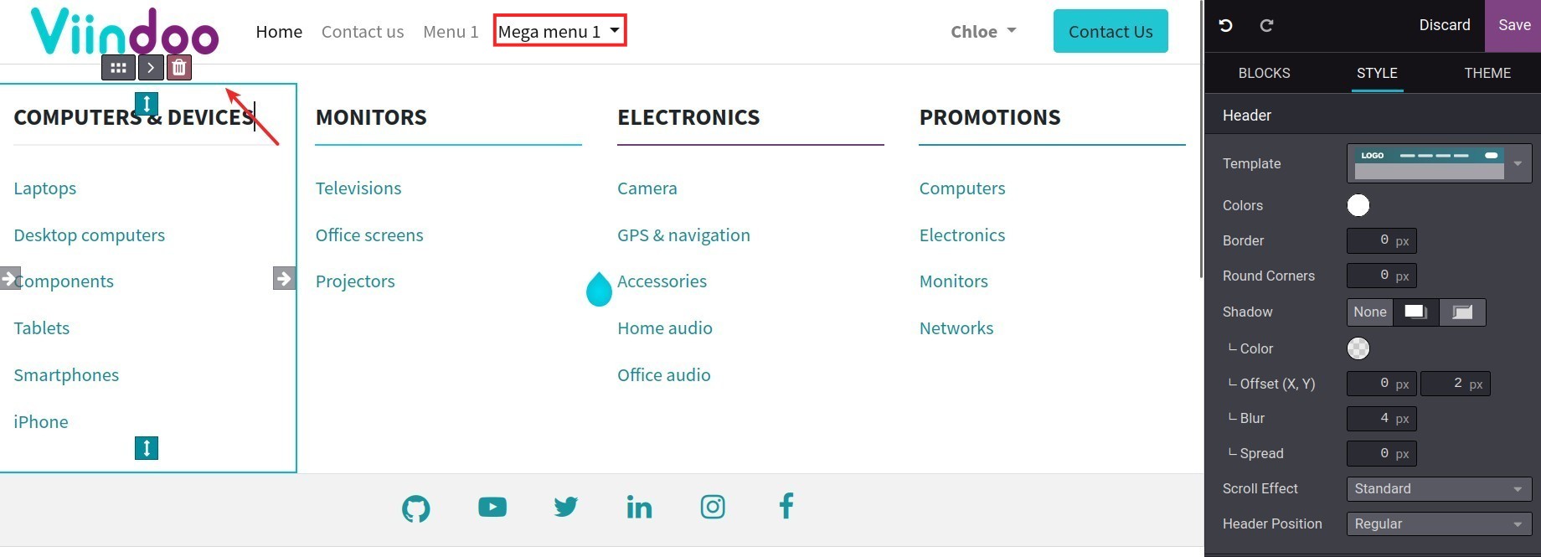Image resolution: width=1541 pixels, height=557 pixels.
Task: Open the header Colors swatch
Action: (1358, 204)
